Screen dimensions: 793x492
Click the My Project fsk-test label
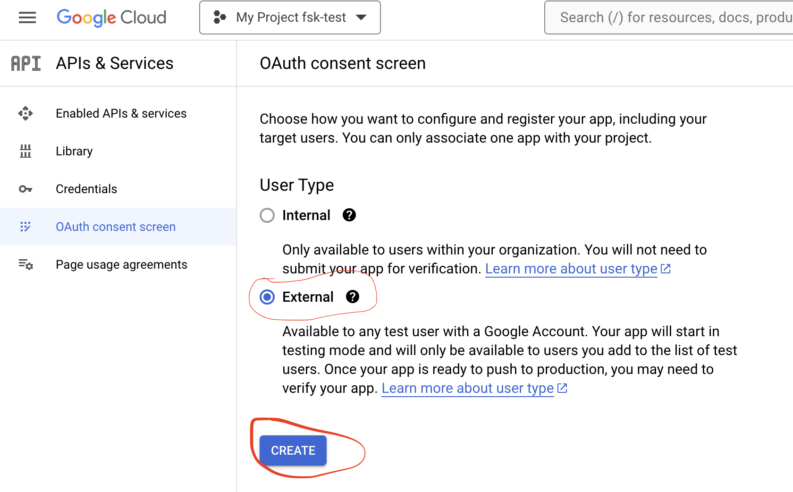pos(291,17)
